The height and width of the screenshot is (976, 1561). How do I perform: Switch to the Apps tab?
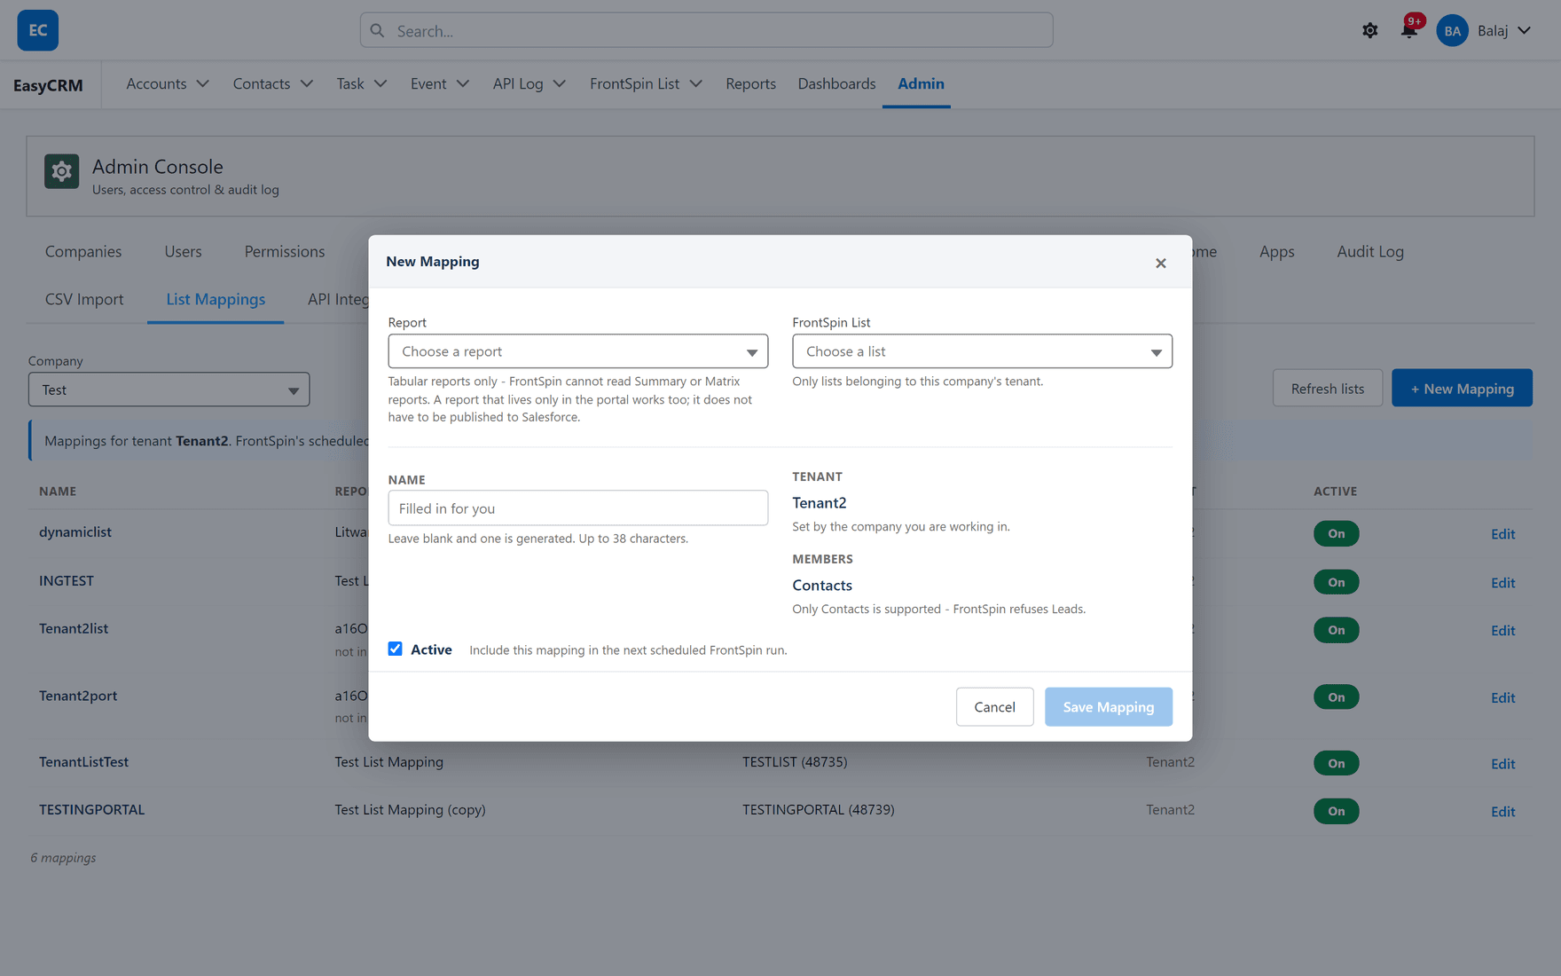pyautogui.click(x=1276, y=251)
